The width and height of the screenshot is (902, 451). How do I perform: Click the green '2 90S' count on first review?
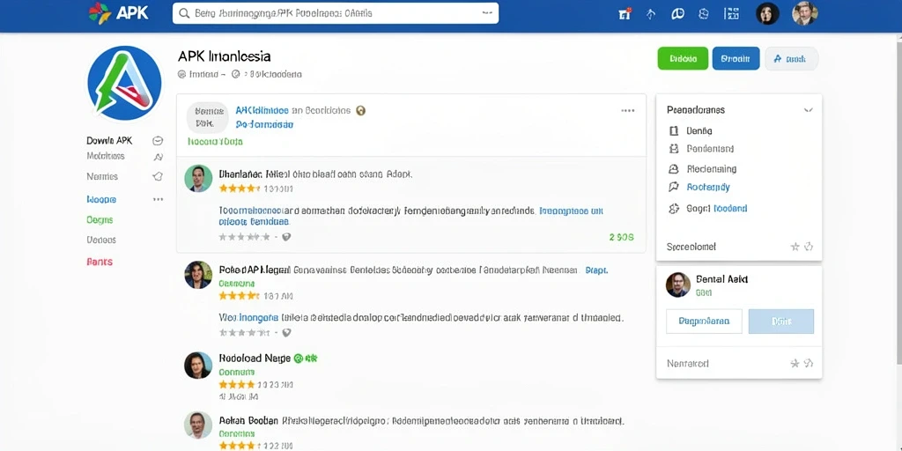click(621, 237)
